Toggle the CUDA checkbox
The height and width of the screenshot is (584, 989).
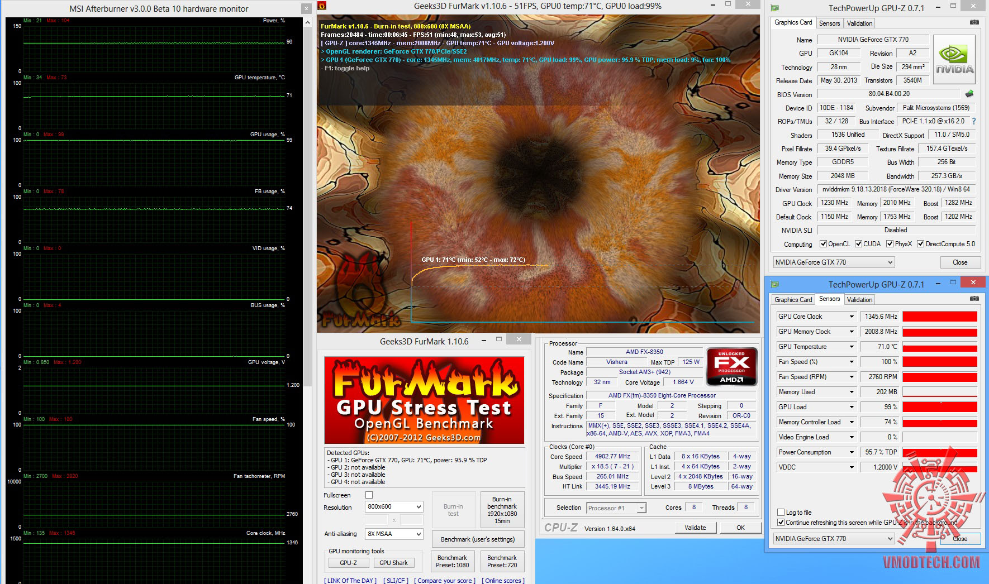(x=858, y=244)
